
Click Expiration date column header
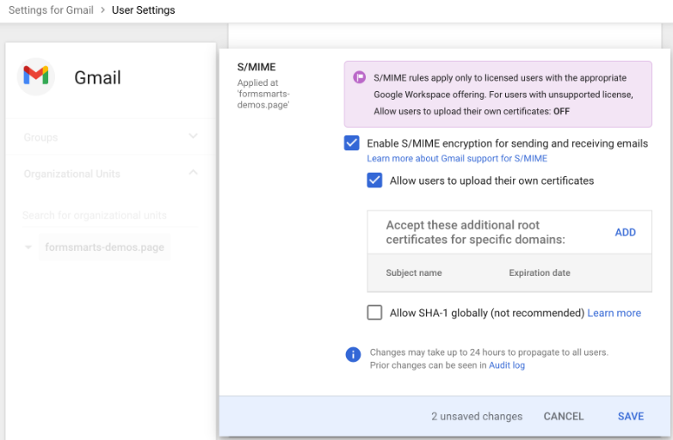pos(539,273)
